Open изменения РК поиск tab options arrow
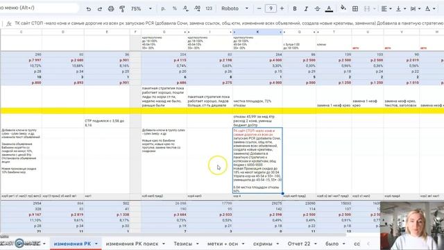The width and height of the screenshot is (444, 250). pos(164,244)
